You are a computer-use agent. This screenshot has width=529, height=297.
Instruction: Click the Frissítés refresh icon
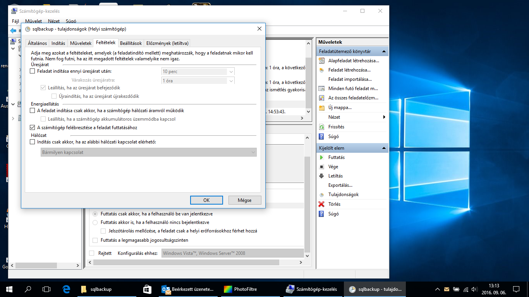click(321, 127)
